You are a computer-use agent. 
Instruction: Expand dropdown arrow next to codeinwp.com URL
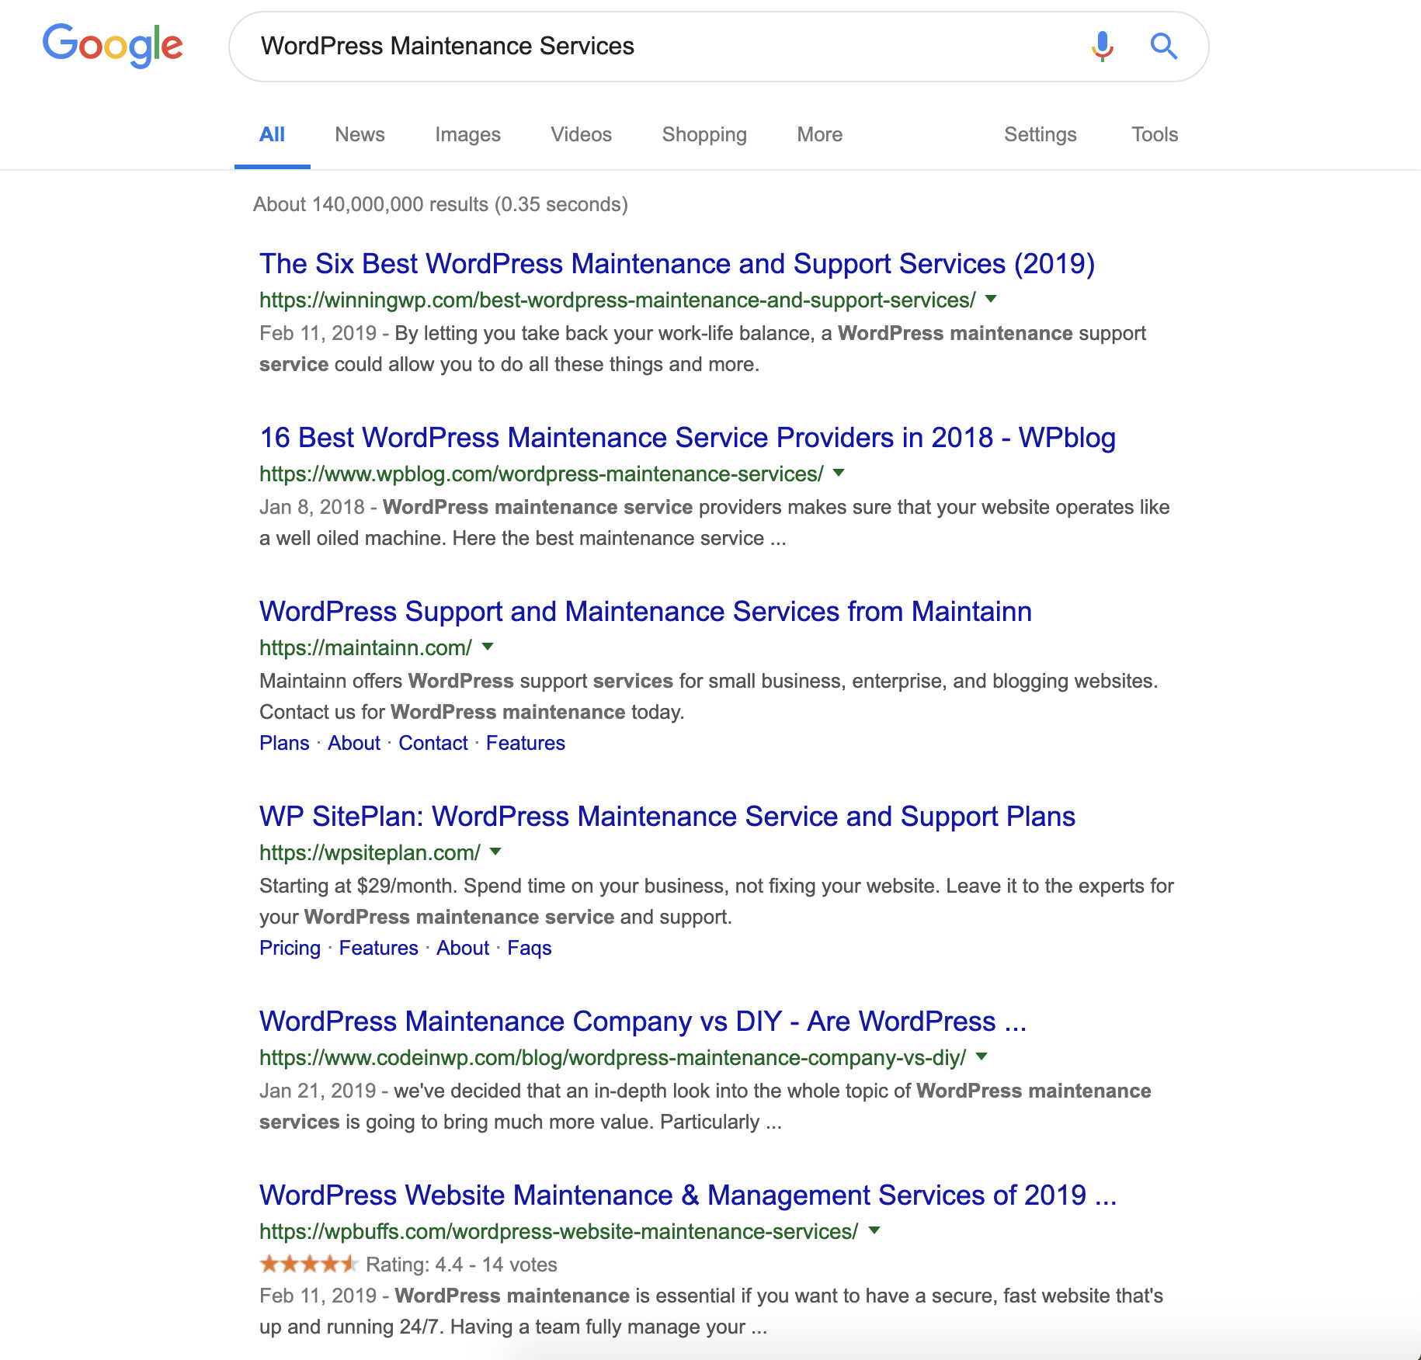pos(981,1056)
